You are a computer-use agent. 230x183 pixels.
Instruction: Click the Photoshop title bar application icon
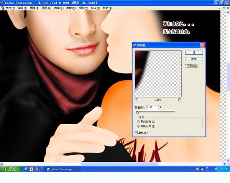coord(2,3)
